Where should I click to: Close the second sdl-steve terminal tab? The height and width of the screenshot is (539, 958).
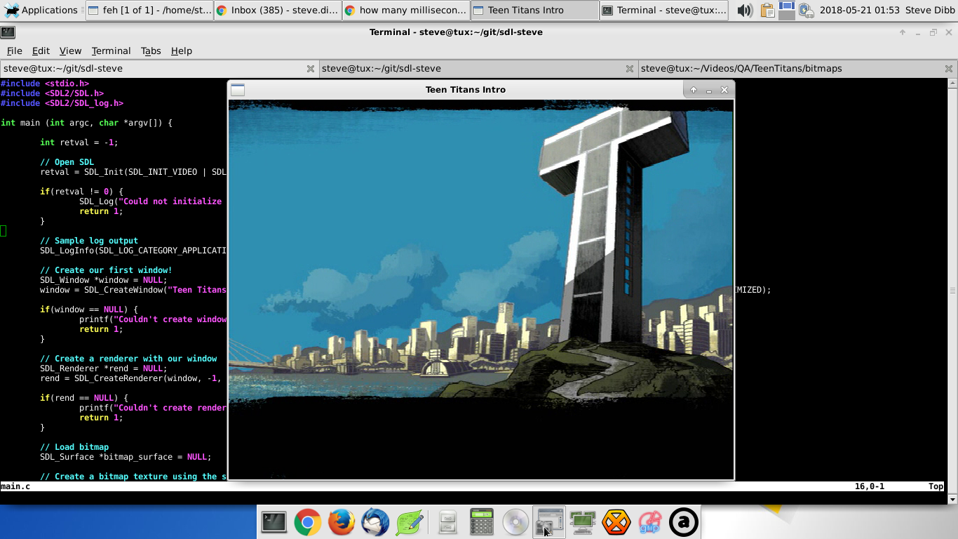click(x=630, y=69)
